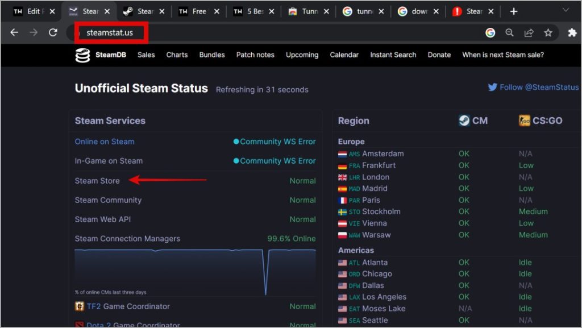Image resolution: width=582 pixels, height=328 pixels.
Task: Close the "Tunn" tab
Action: point(326,11)
